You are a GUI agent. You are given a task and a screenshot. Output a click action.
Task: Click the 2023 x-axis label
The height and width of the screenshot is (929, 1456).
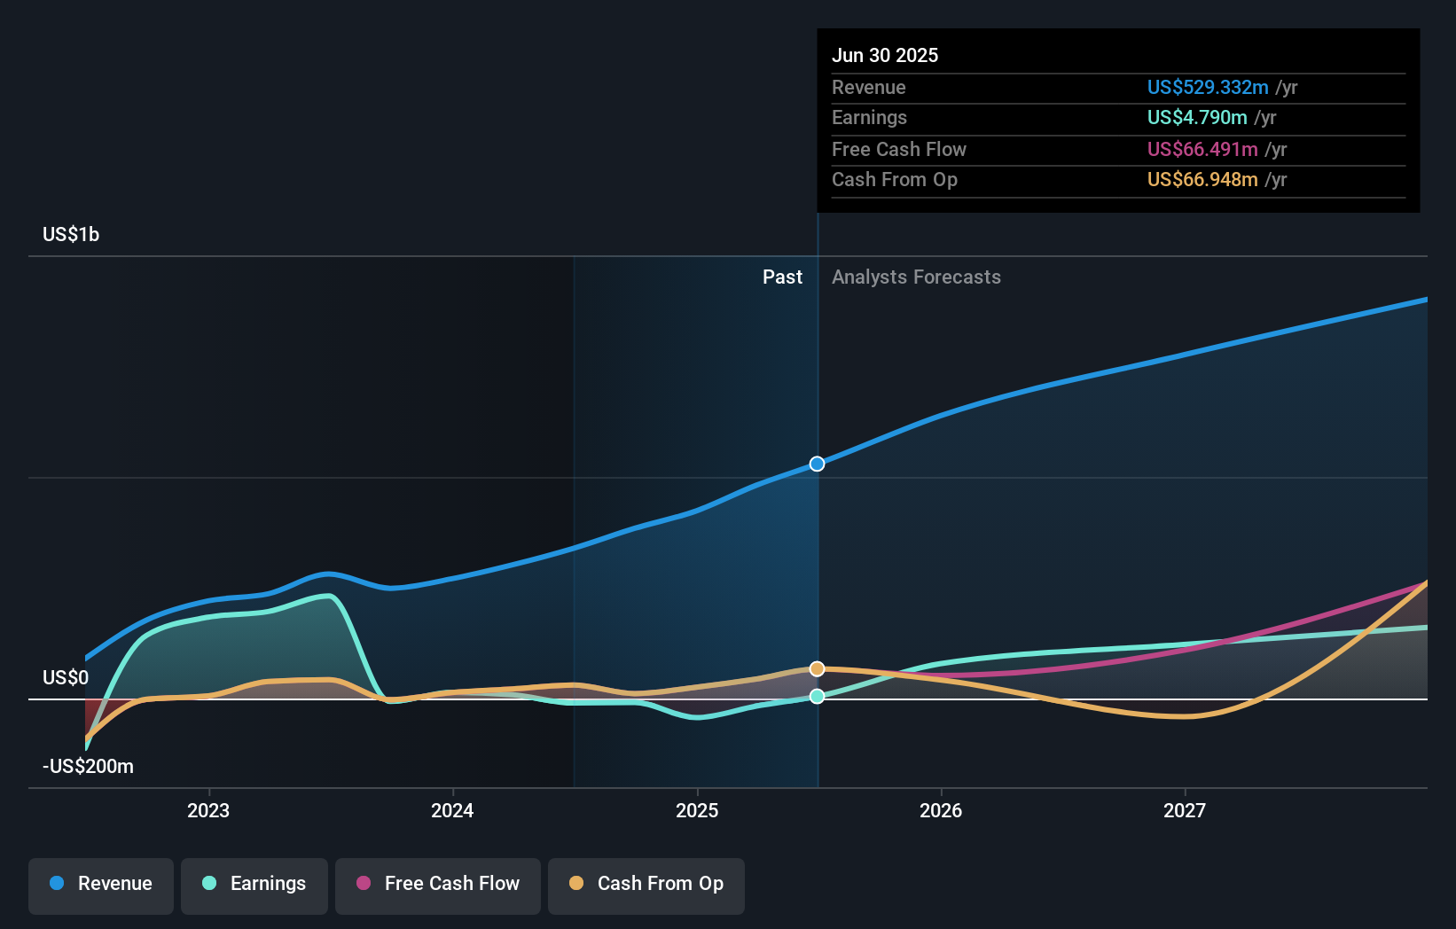tap(208, 811)
